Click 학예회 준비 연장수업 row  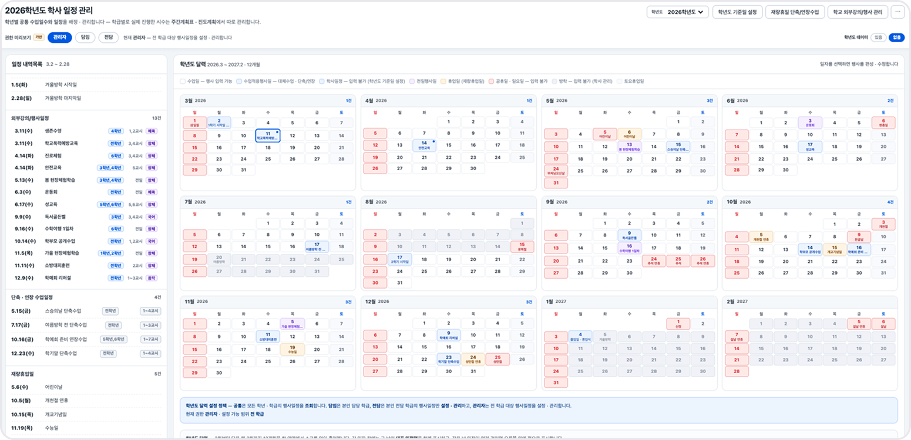87,339
